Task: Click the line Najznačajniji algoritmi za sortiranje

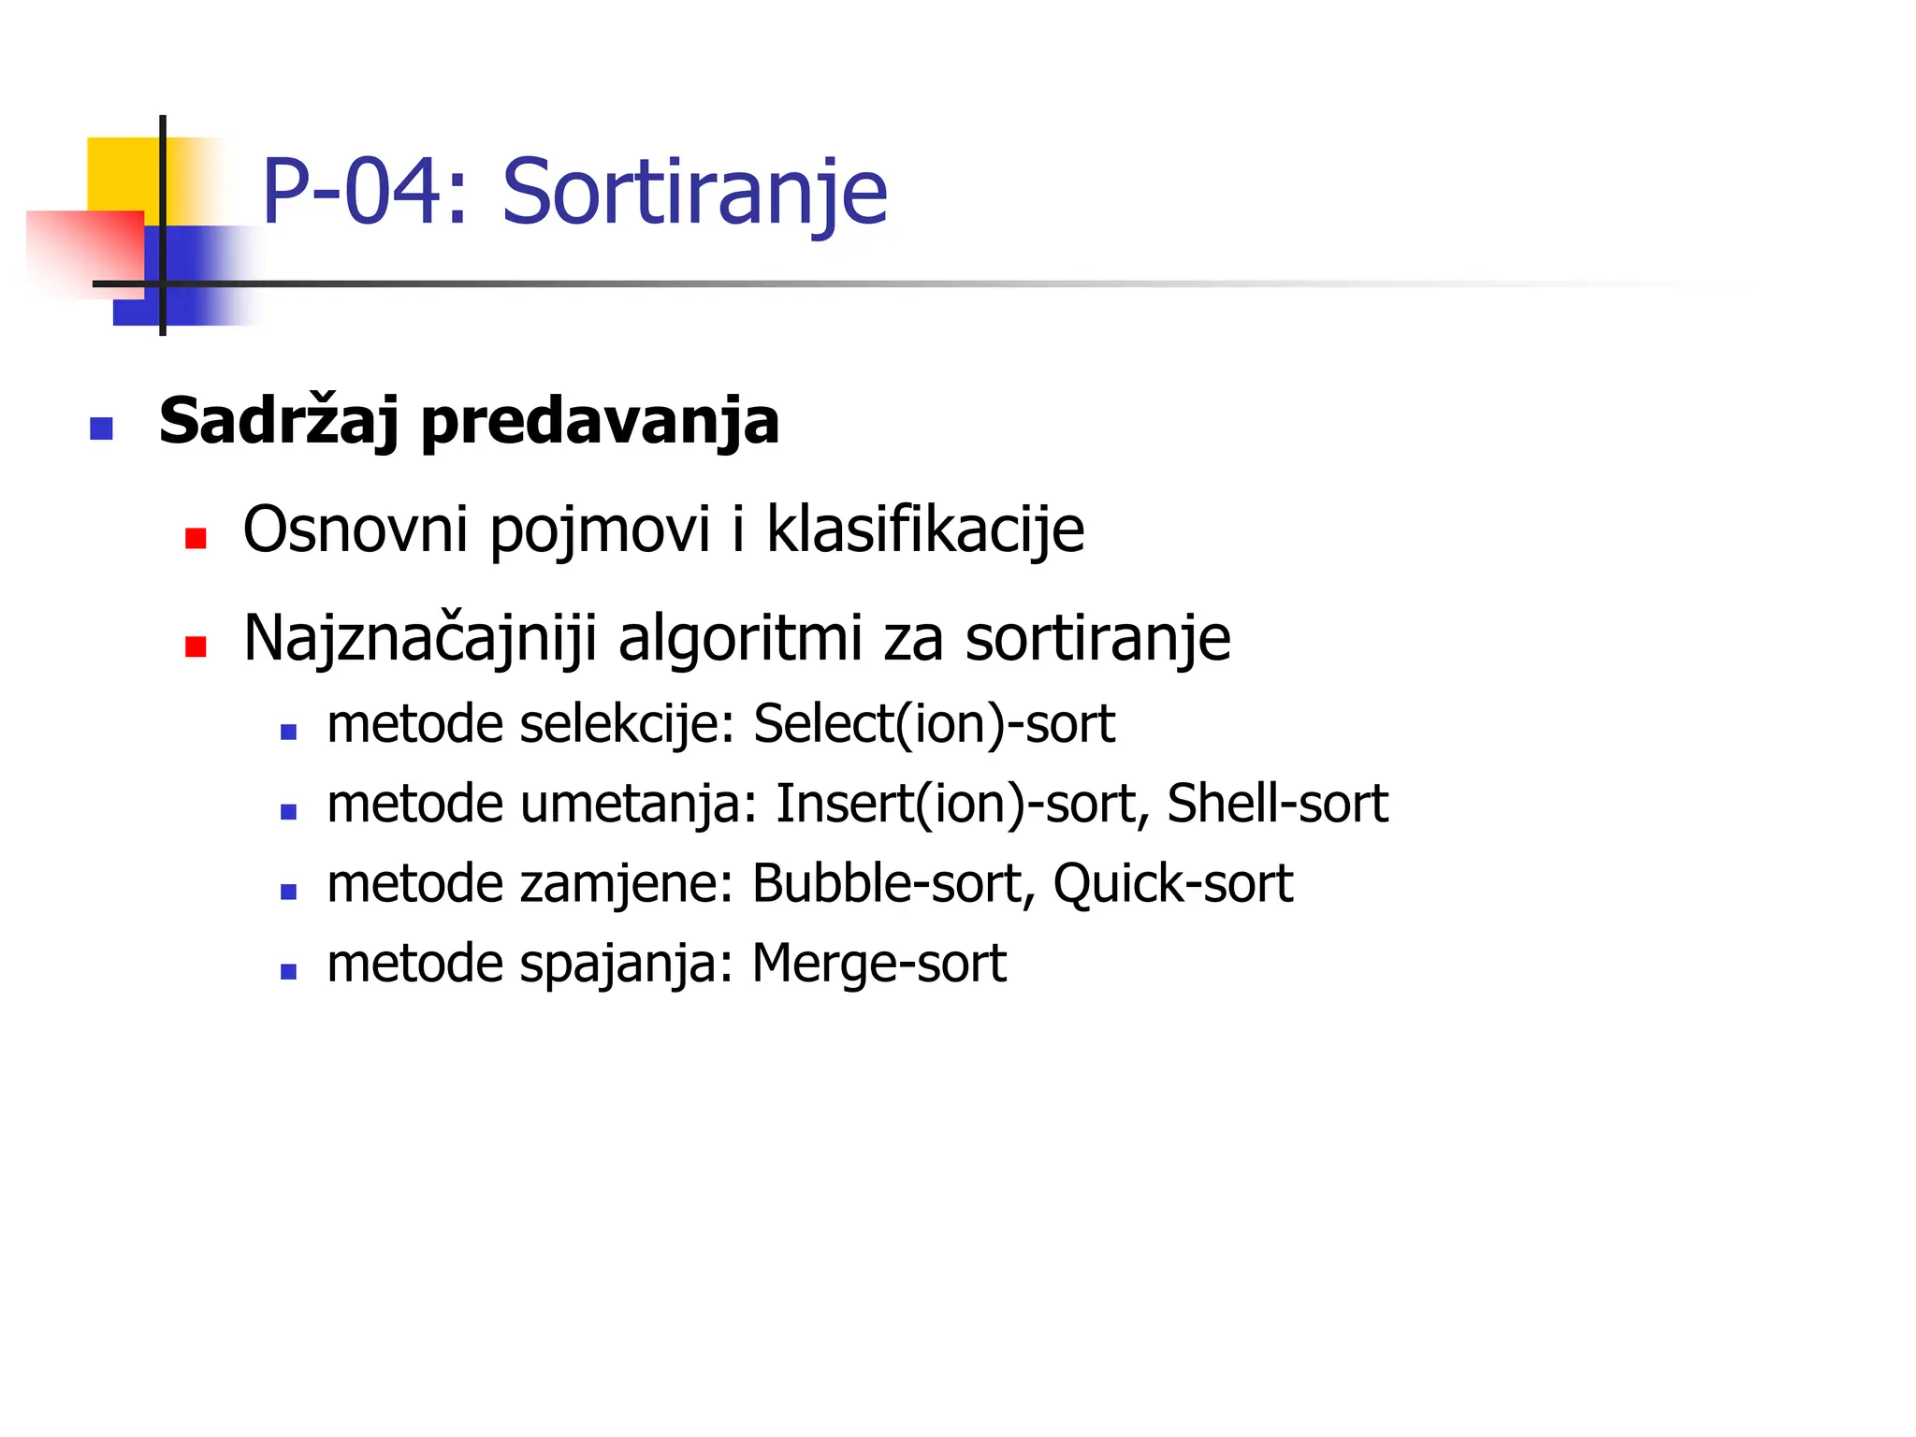Action: coord(736,640)
